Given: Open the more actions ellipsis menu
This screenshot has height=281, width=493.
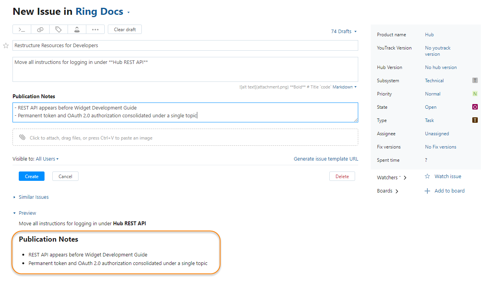Looking at the screenshot, I should pyautogui.click(x=95, y=30).
